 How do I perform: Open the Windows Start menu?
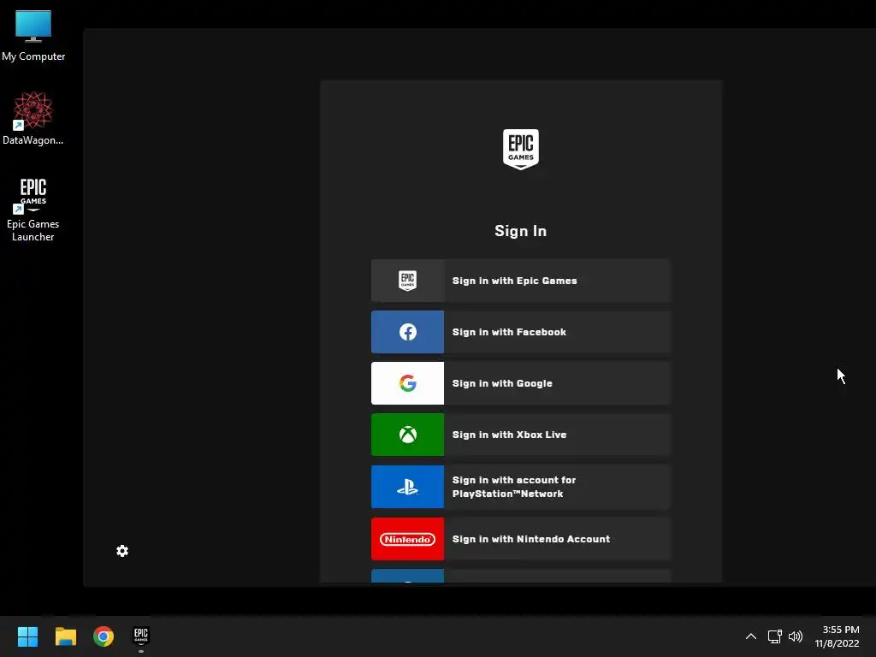[27, 636]
